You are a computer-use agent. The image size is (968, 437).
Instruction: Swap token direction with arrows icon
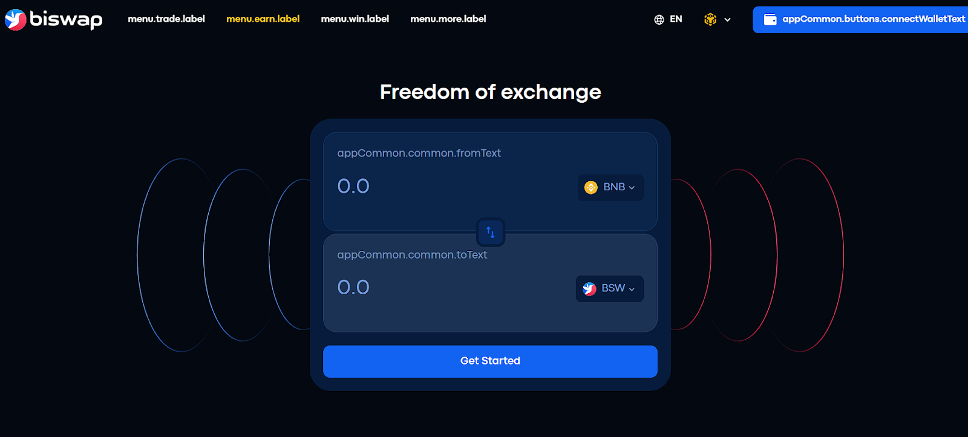[x=491, y=232]
